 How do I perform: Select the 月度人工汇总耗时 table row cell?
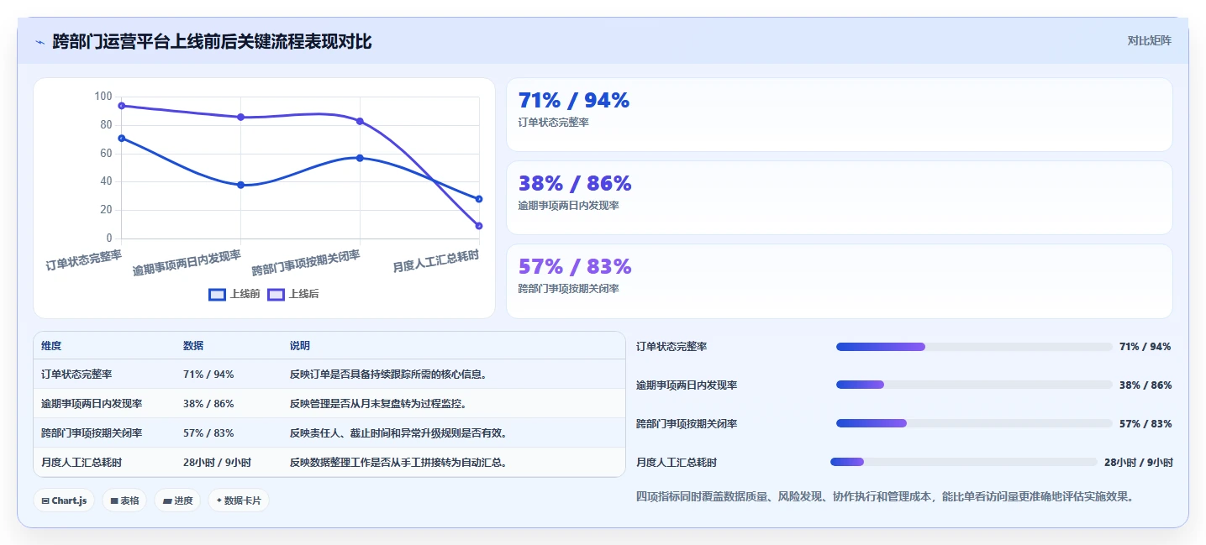coord(82,463)
